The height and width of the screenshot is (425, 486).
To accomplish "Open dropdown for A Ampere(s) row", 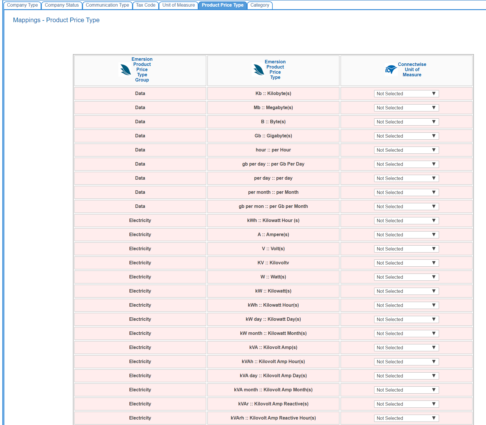I will 406,235.
